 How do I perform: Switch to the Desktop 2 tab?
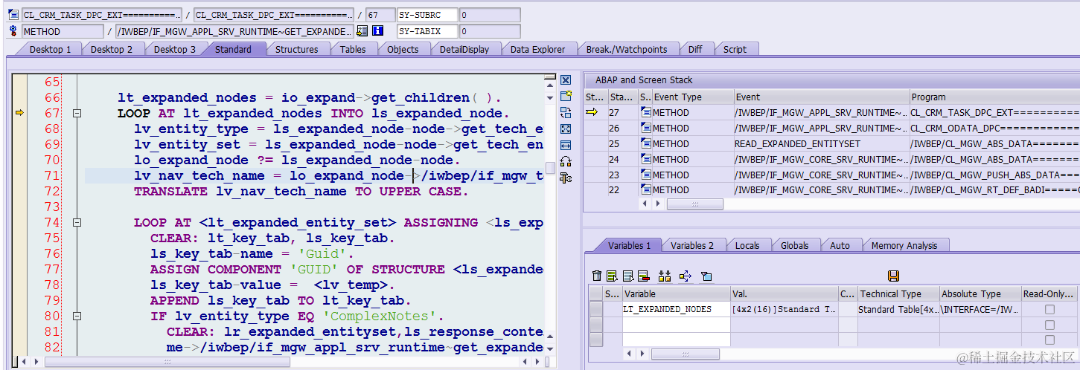coord(112,49)
